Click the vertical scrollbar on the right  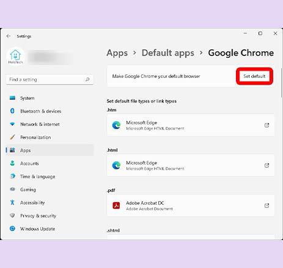tap(282, 83)
